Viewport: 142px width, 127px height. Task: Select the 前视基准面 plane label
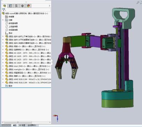(x=13, y=23)
